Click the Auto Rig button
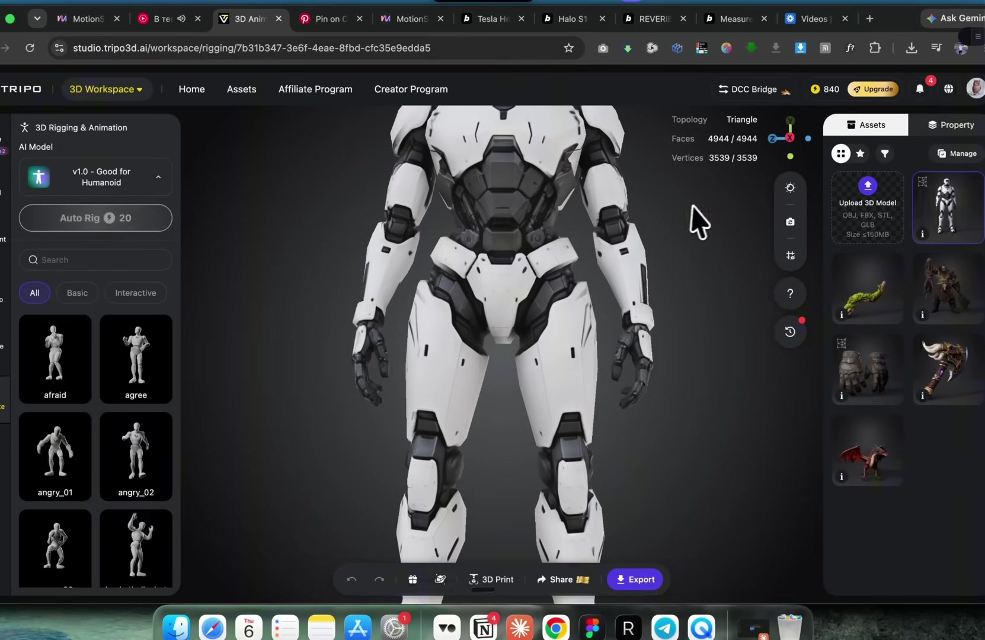This screenshot has width=985, height=640. (95, 218)
